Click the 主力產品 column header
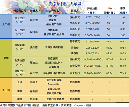The width and height of the screenshot is (129, 107). point(54,11)
